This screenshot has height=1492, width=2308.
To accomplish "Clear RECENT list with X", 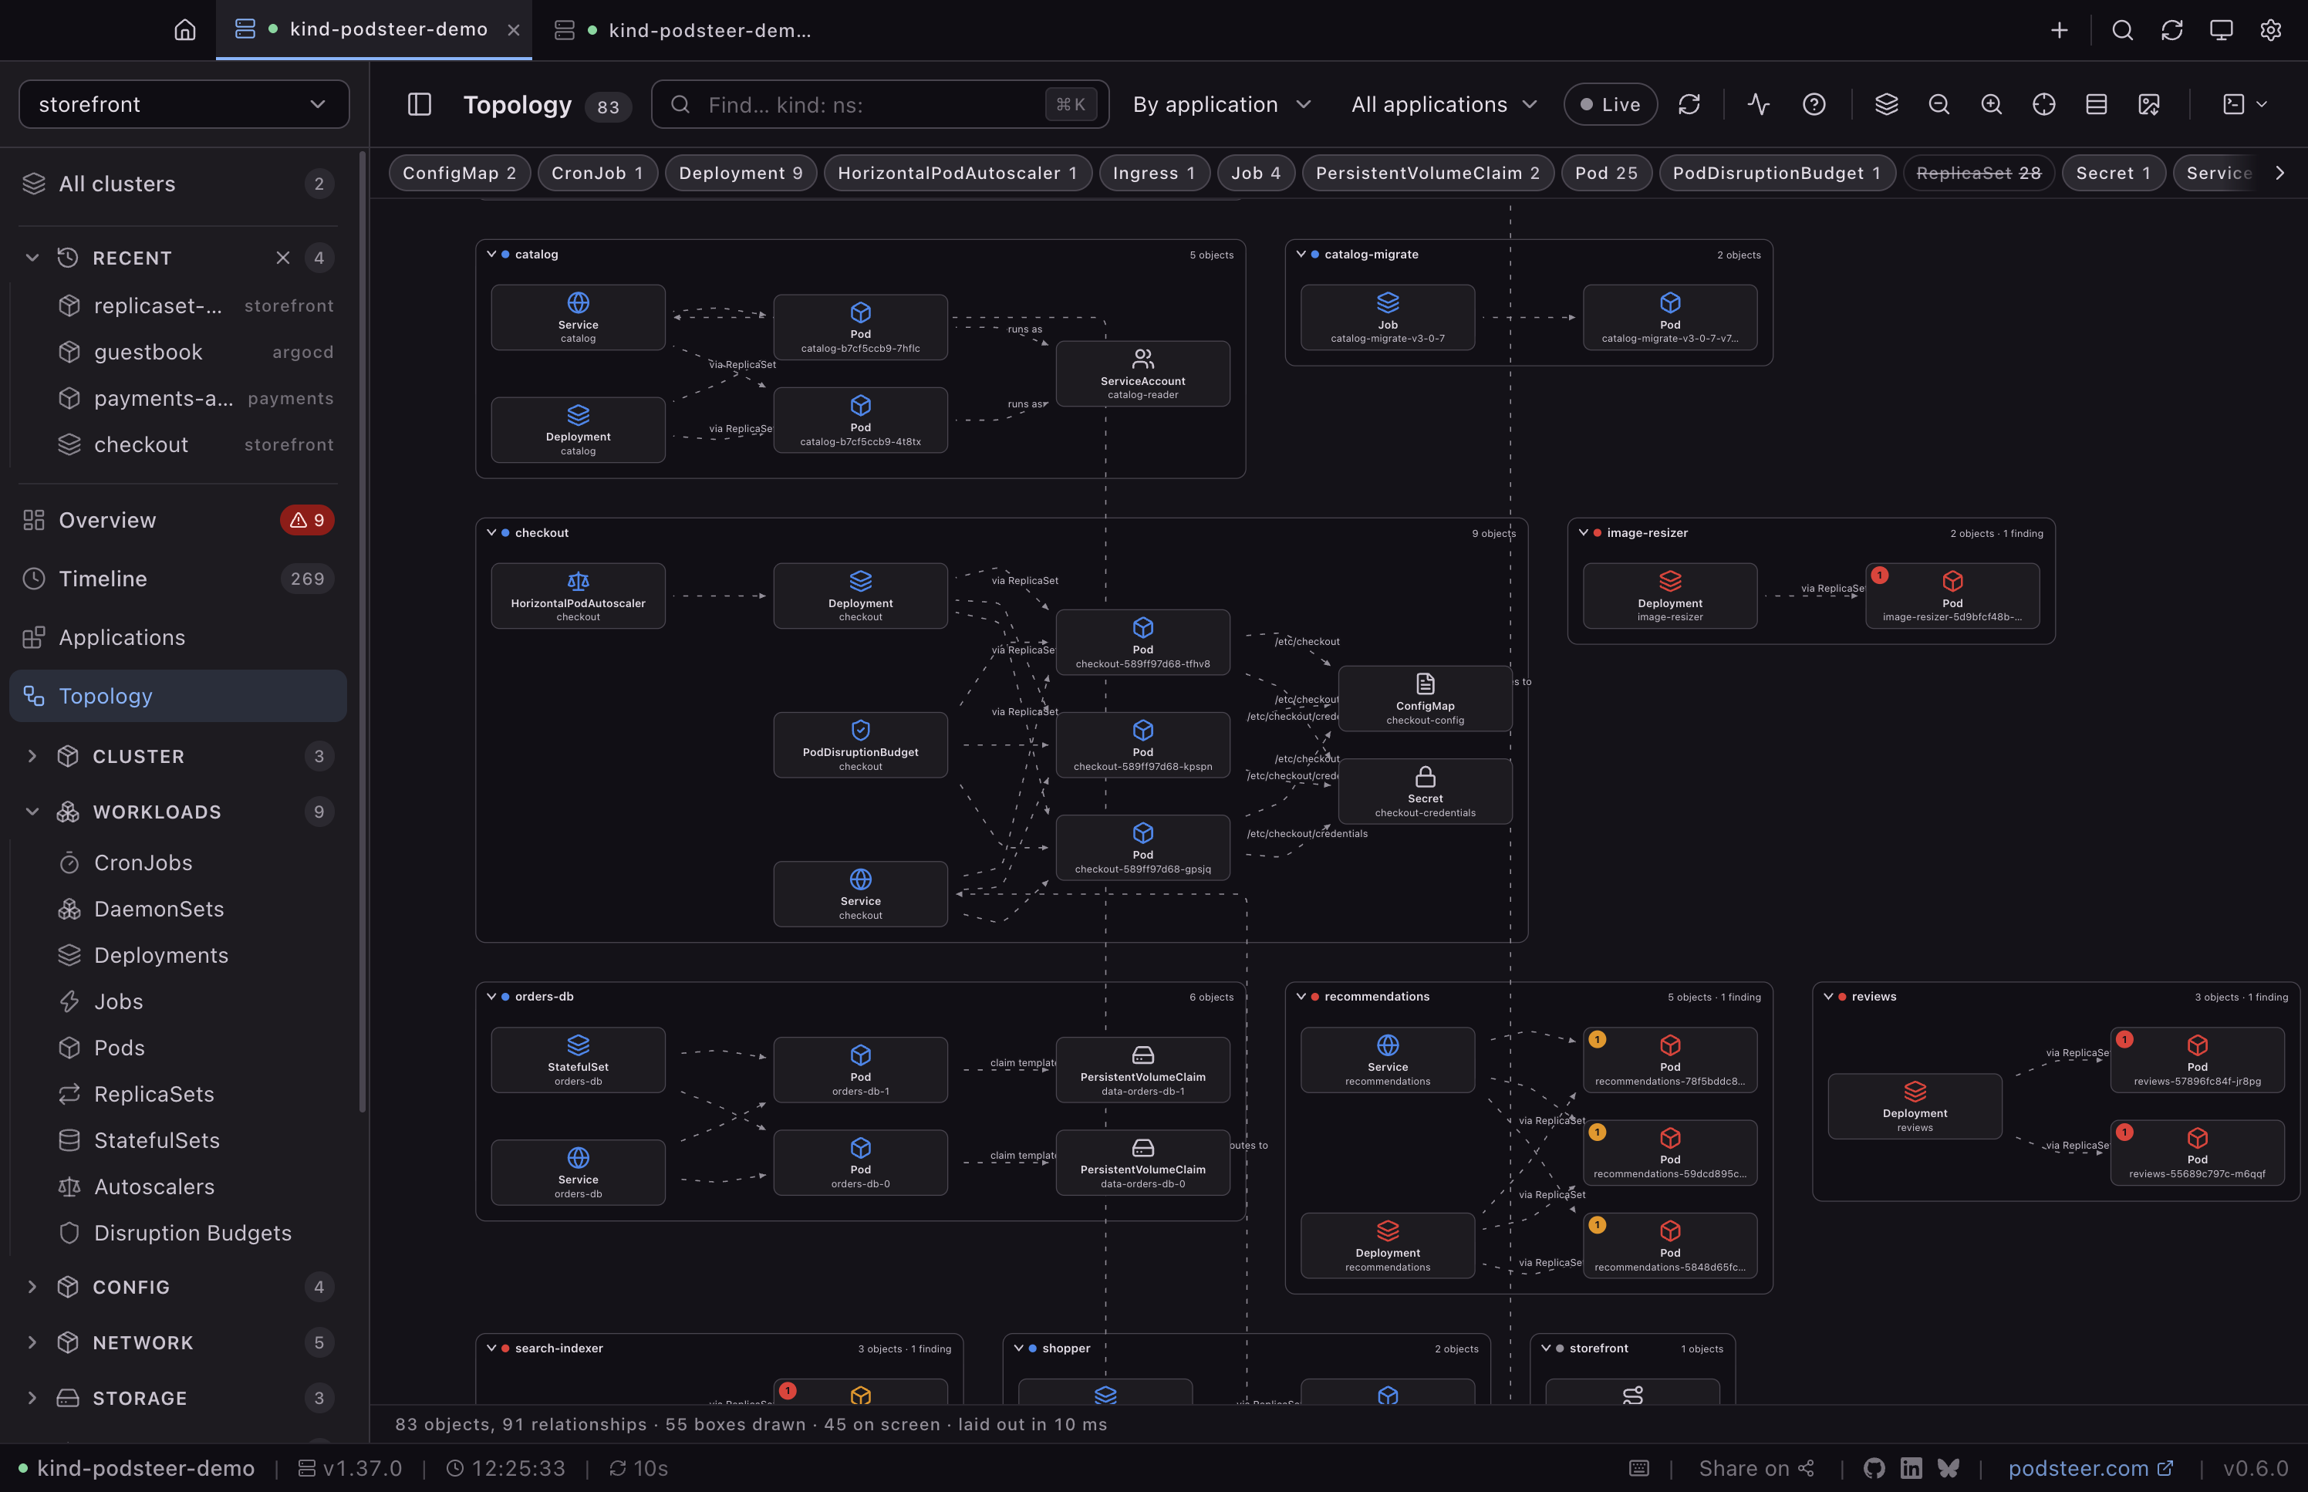I will point(283,258).
